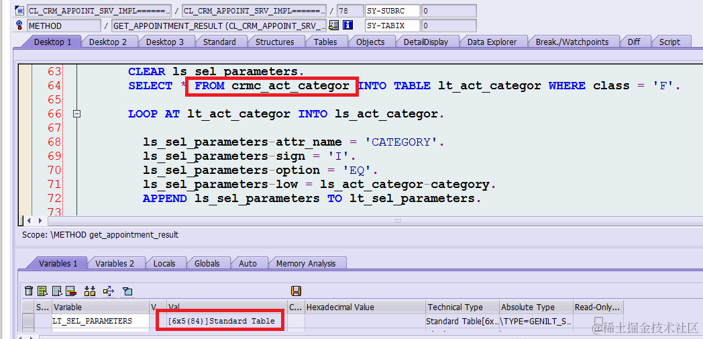Open the Desktop 3 tab
Viewport: 703px width, 339px height.
point(164,42)
